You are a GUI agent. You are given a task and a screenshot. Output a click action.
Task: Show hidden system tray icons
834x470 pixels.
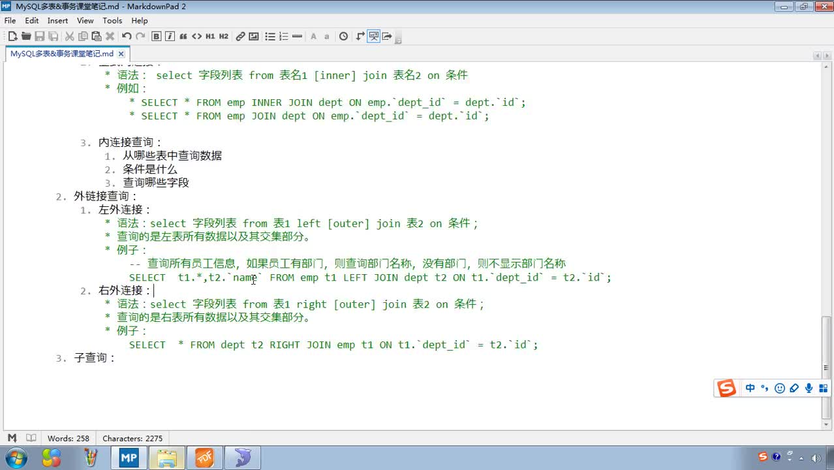[802, 458]
